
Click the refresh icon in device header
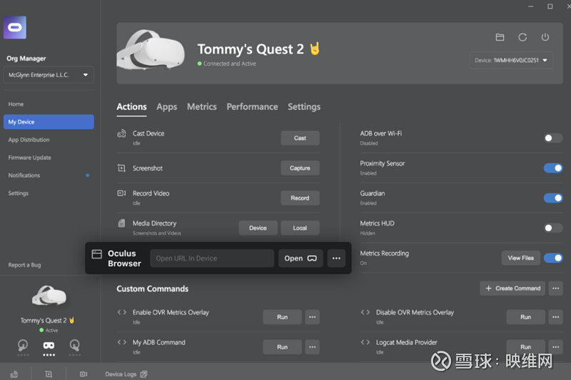(522, 37)
